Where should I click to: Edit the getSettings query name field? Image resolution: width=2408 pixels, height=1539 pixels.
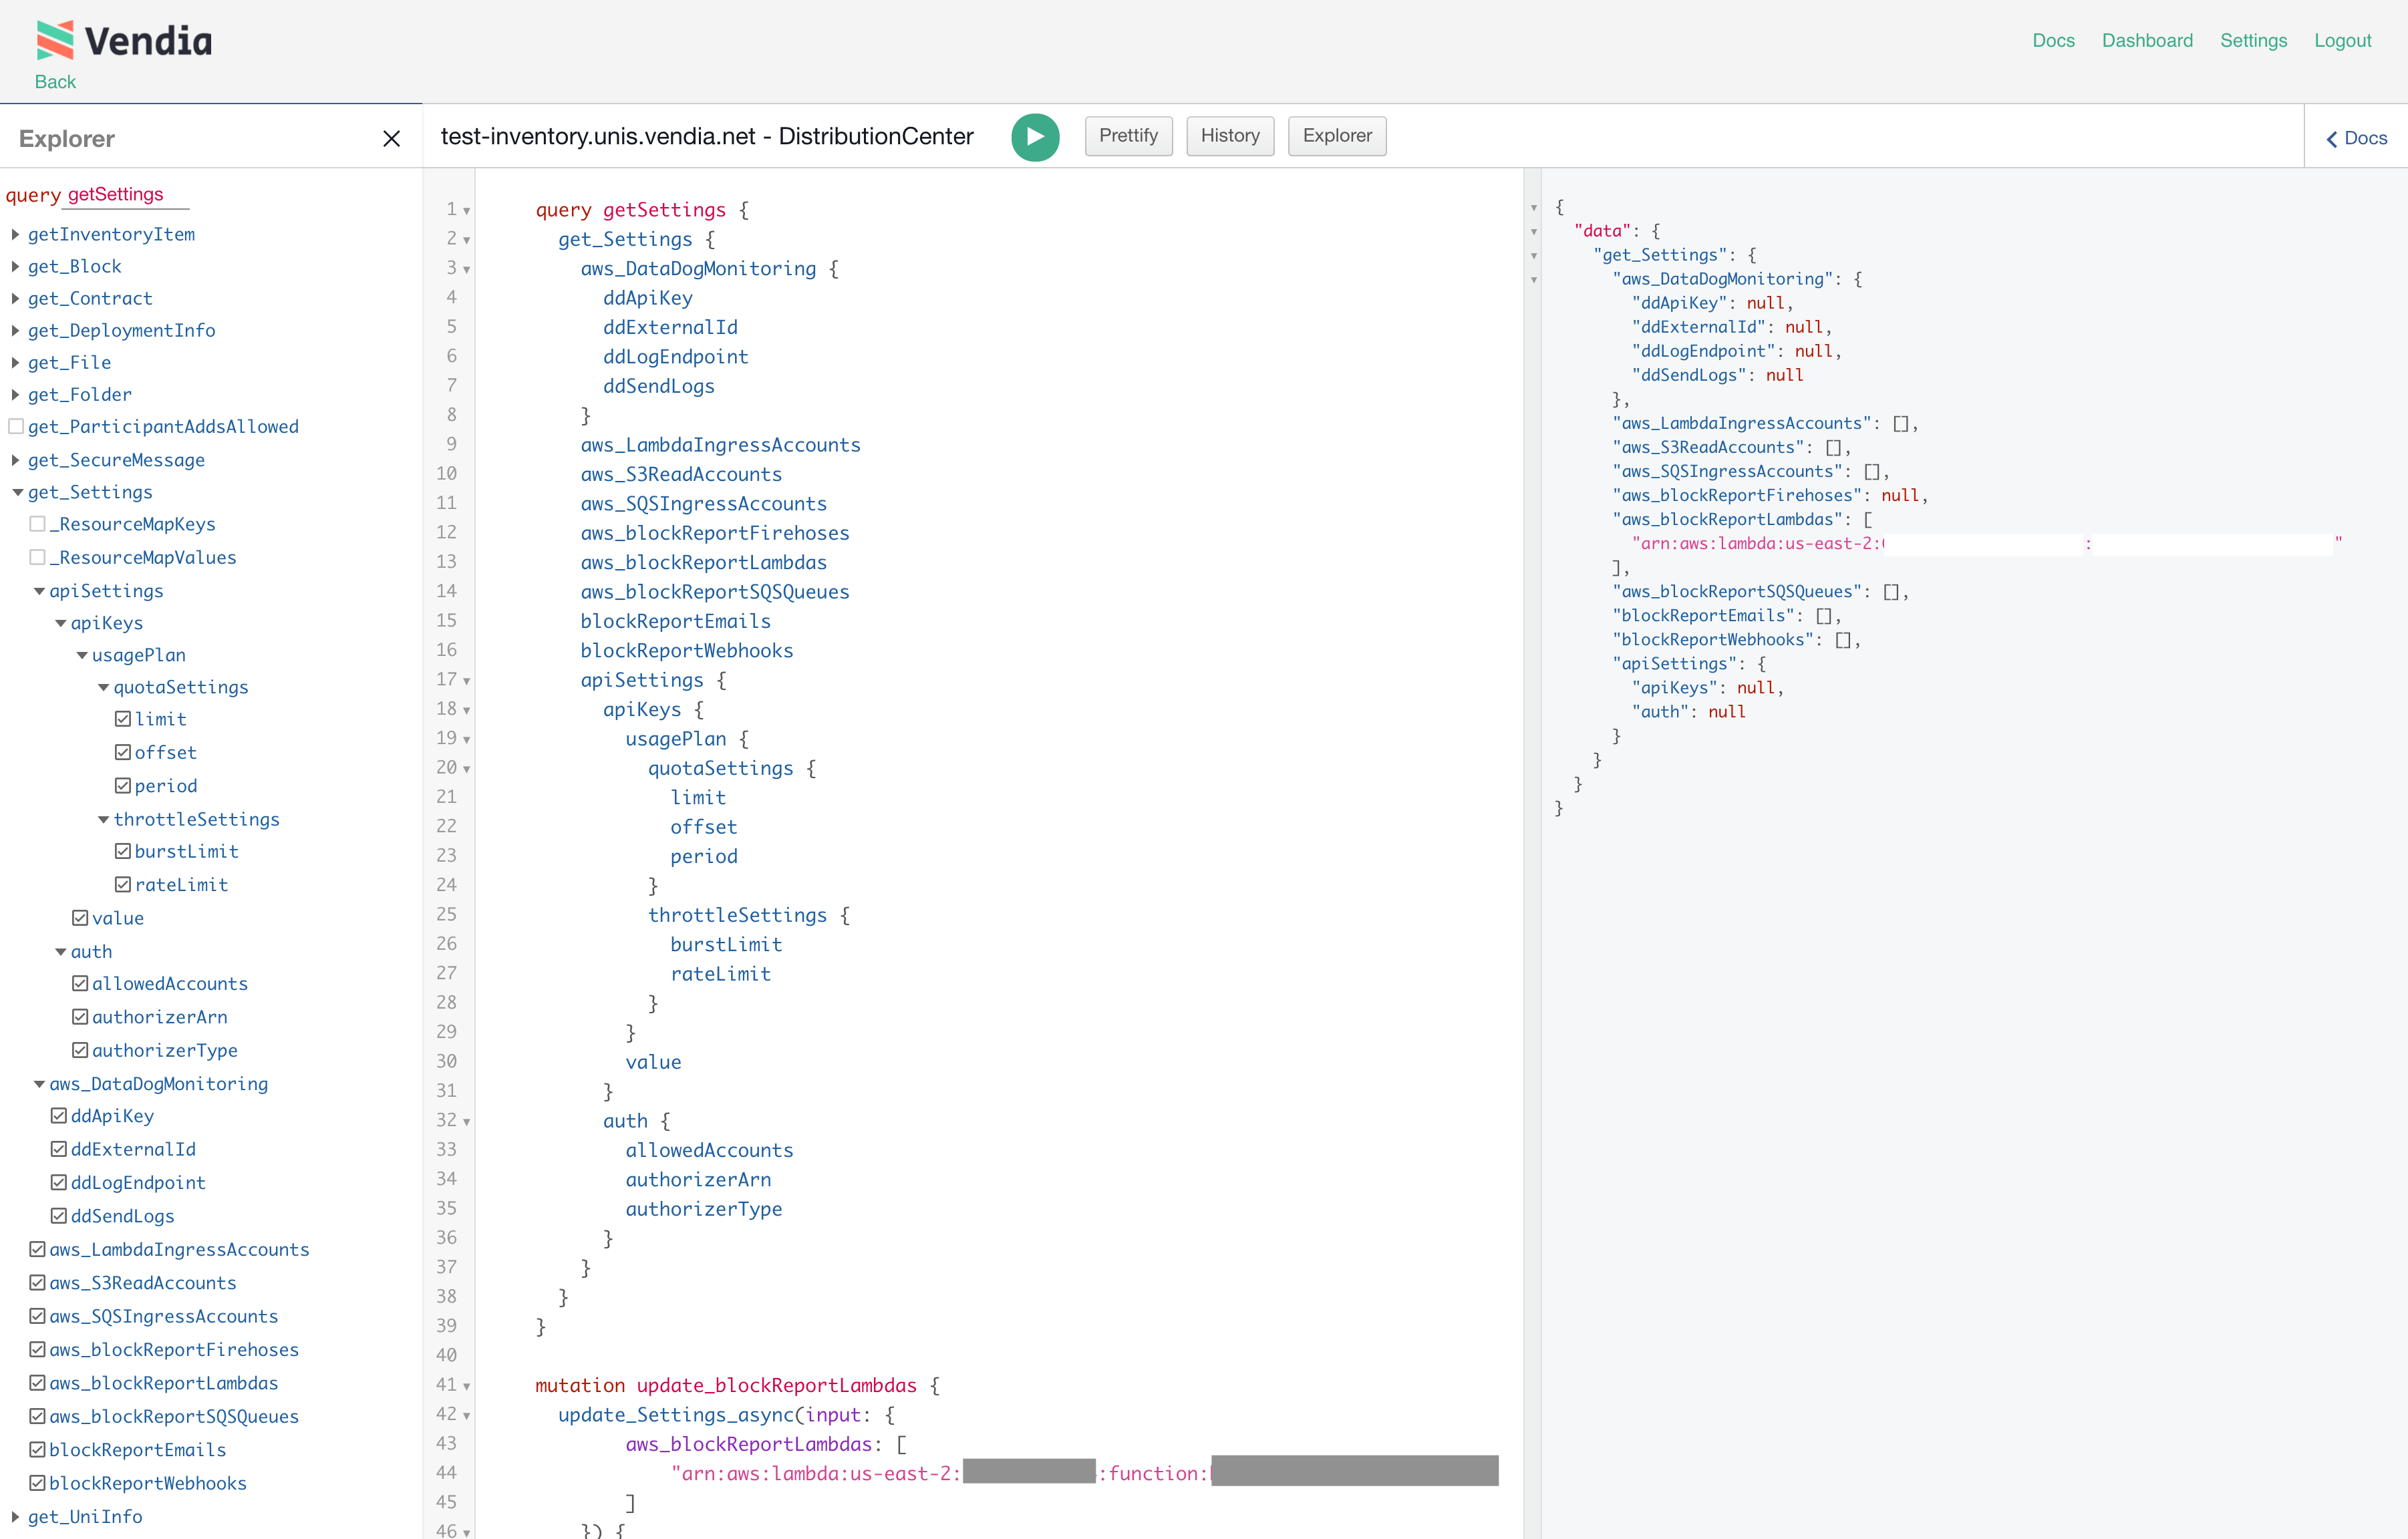coord(127,195)
